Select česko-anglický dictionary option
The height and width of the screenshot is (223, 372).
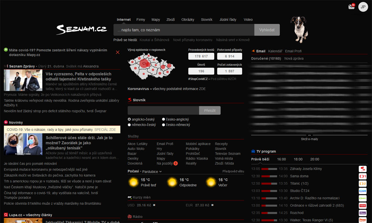pos(163,119)
